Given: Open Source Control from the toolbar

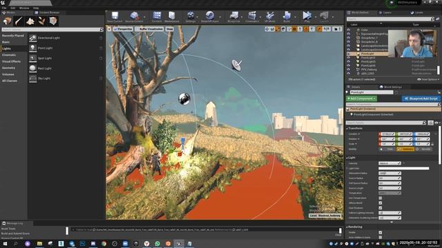Looking at the screenshot, I should tap(134, 15).
